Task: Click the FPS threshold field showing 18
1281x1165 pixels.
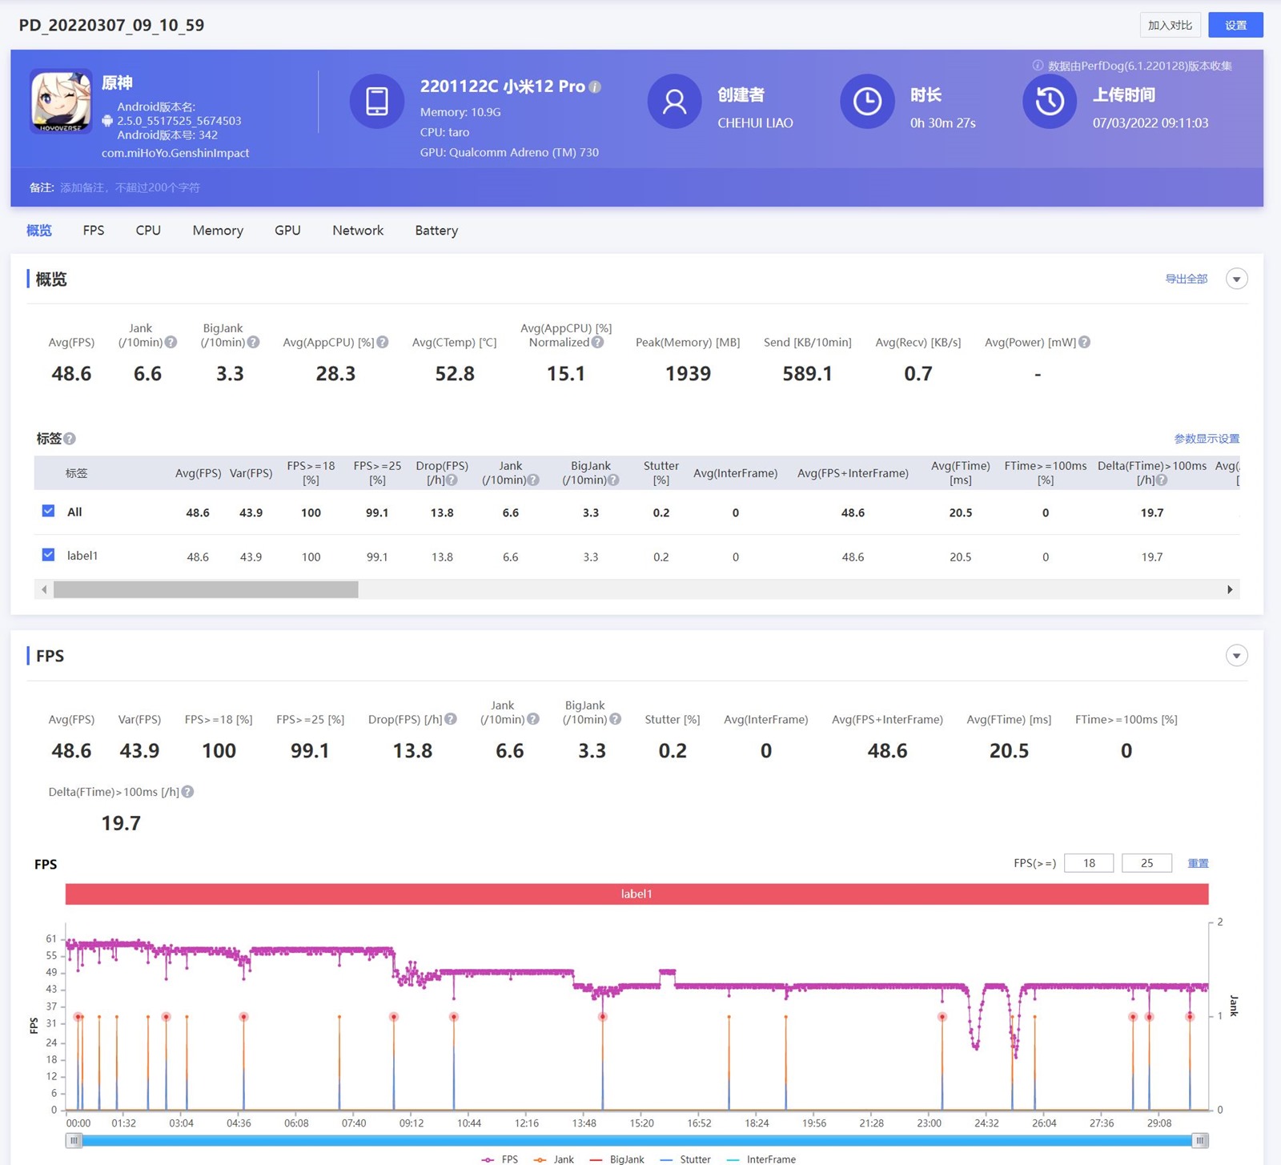Action: [x=1088, y=863]
